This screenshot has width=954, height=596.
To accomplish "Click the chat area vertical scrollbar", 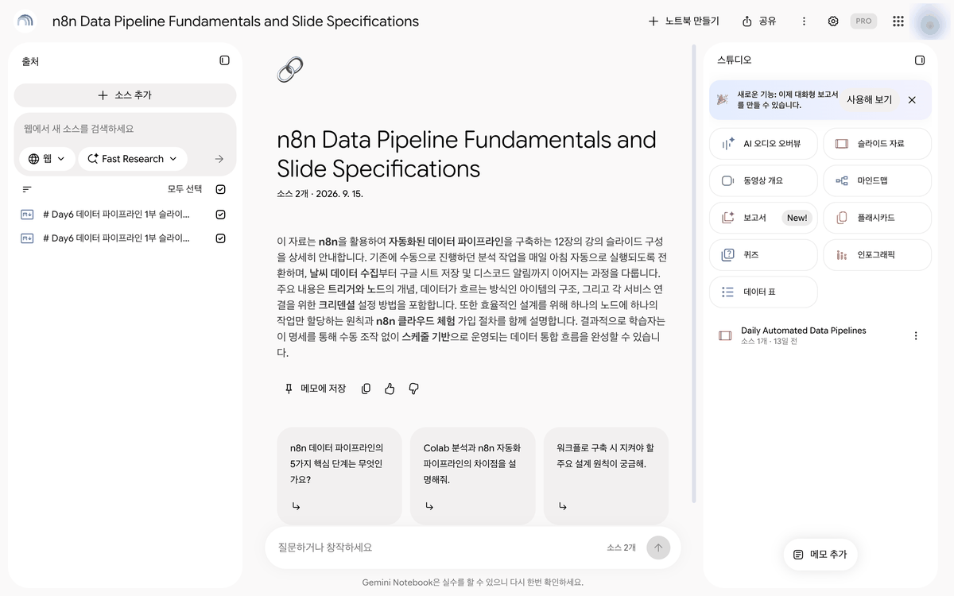I will [x=694, y=274].
